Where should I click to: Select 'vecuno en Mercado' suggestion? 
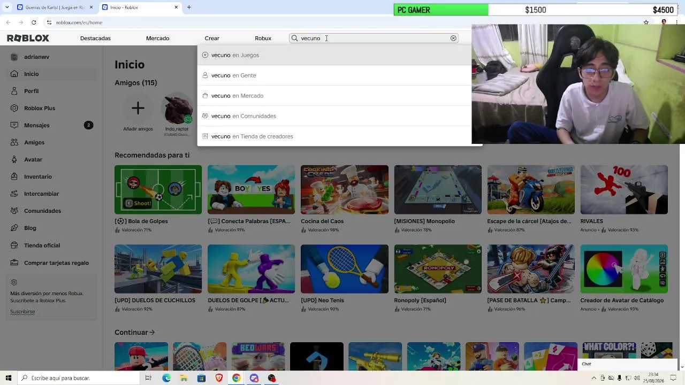tap(334, 96)
